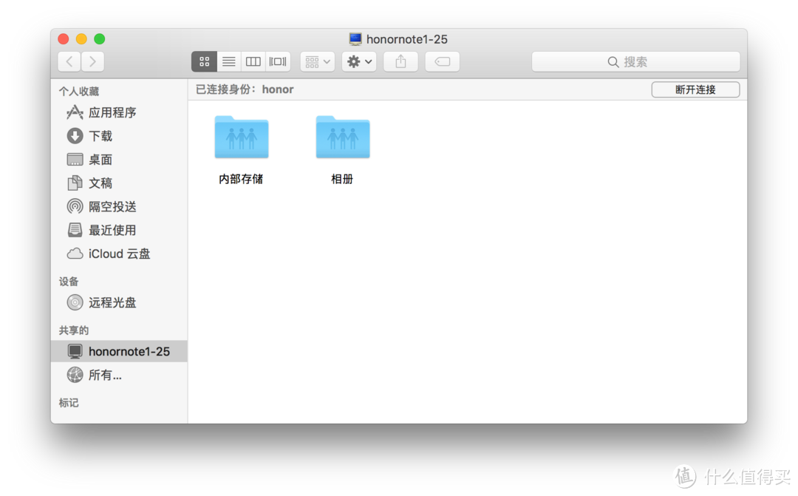Zoom the window with green button
Viewport: 798px width, 496px height.
[100, 39]
